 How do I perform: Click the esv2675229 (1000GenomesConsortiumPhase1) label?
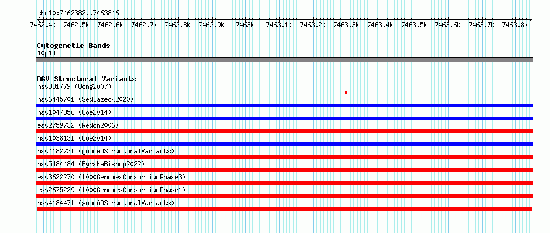click(x=111, y=190)
